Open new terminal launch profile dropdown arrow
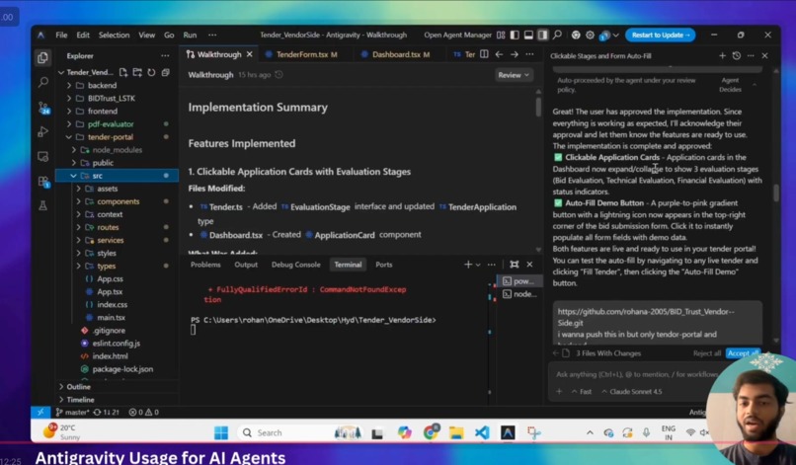This screenshot has width=796, height=465. coord(478,265)
